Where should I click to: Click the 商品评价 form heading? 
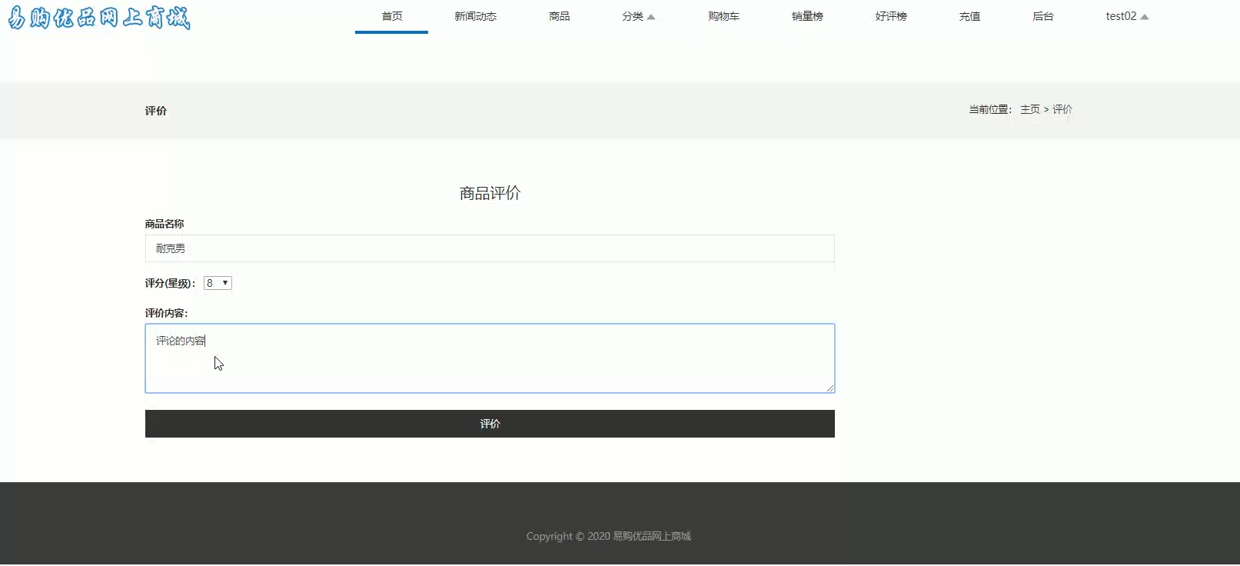[490, 193]
